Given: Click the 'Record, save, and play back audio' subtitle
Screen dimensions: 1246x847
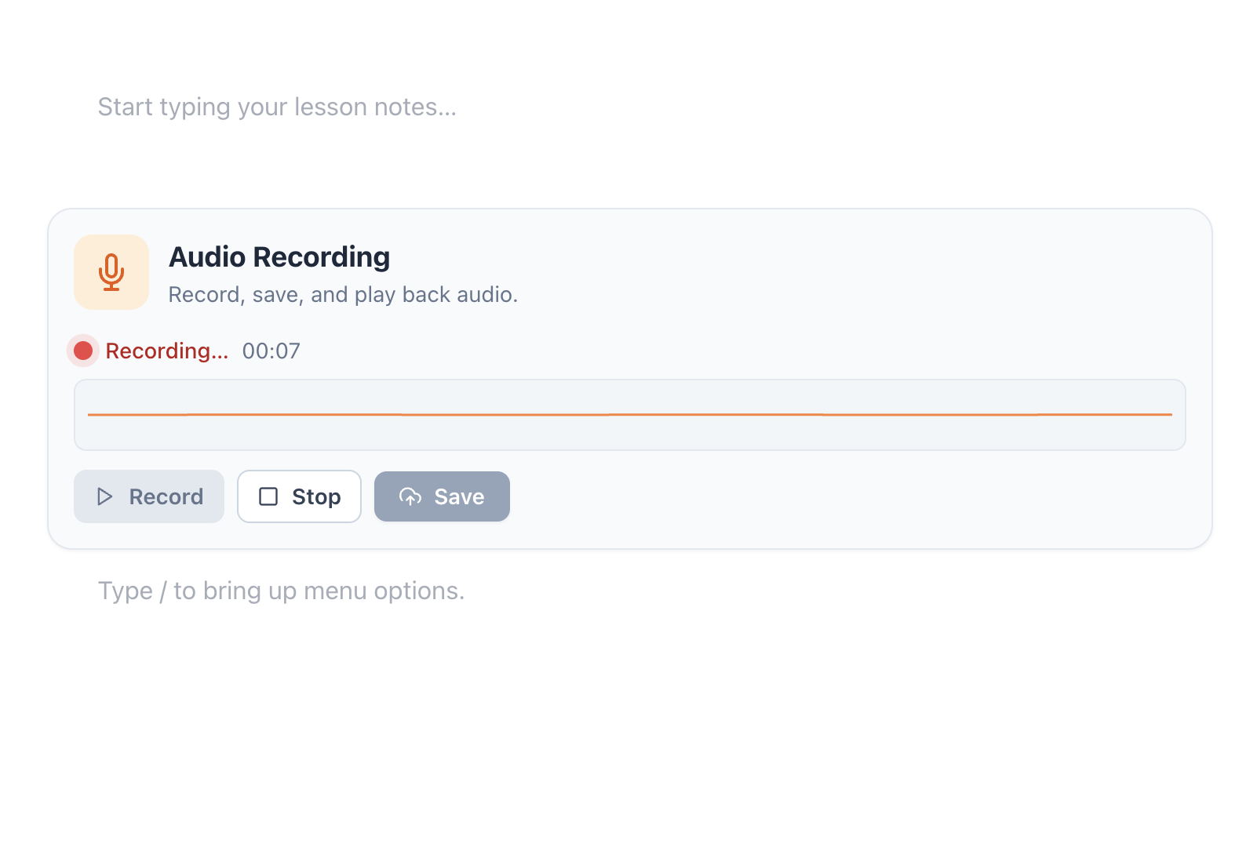Looking at the screenshot, I should tap(343, 294).
